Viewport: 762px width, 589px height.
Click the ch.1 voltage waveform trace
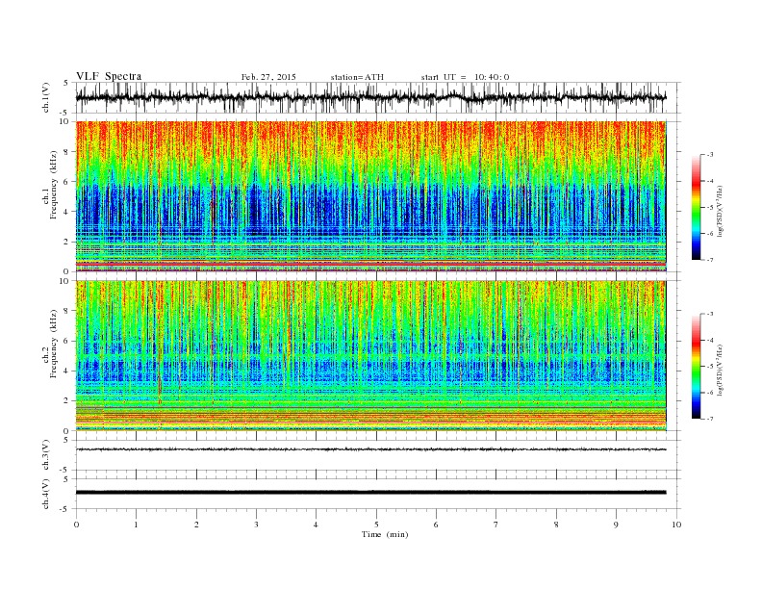click(370, 97)
